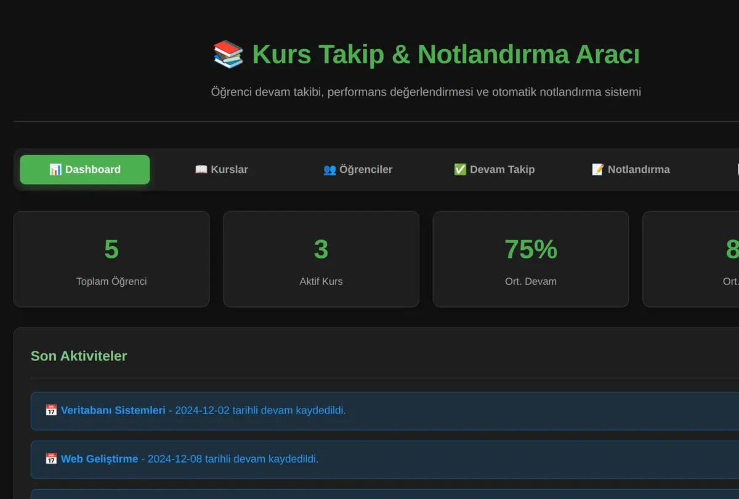
Task: Switch to the Kurslar tab
Action: tap(221, 169)
